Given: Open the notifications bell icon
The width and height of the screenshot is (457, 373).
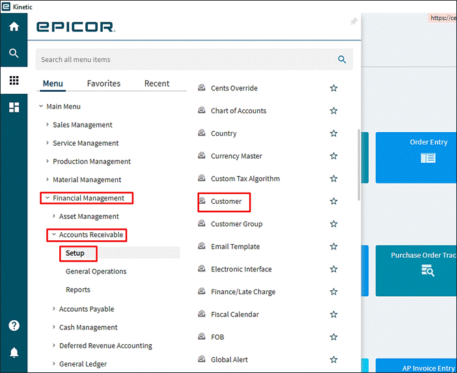Looking at the screenshot, I should coord(14,352).
